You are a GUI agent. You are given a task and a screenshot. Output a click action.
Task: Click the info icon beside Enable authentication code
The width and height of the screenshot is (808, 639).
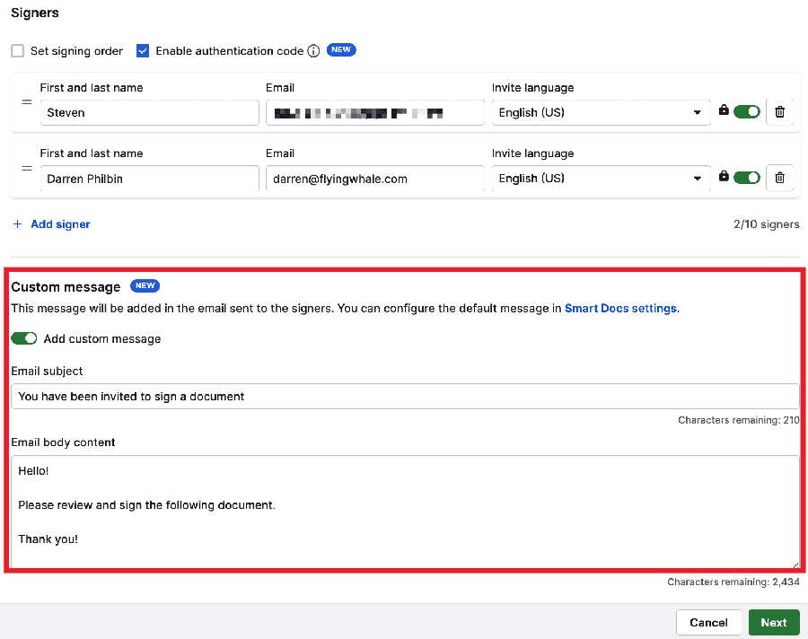[313, 50]
